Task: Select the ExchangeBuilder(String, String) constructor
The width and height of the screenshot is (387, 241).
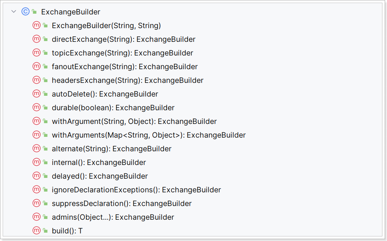Action: (x=106, y=25)
